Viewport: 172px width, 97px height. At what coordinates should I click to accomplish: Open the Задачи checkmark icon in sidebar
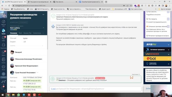(x=3, y=53)
